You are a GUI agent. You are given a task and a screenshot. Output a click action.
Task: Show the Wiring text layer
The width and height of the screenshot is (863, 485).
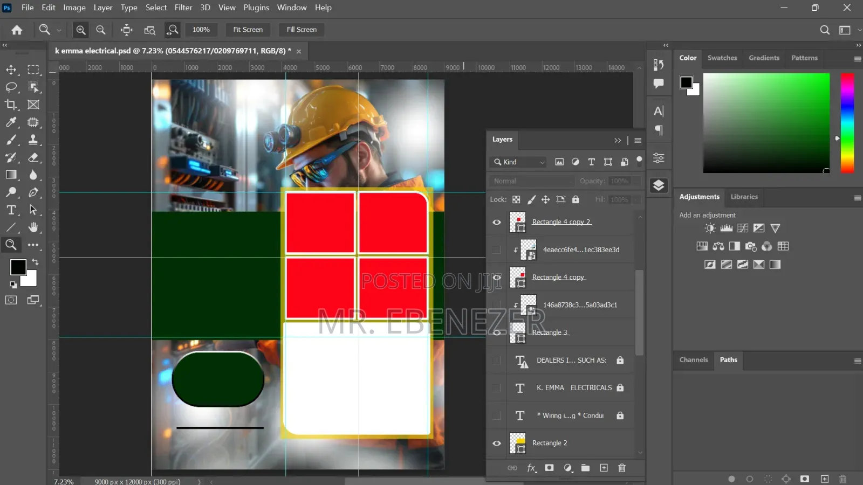497,415
